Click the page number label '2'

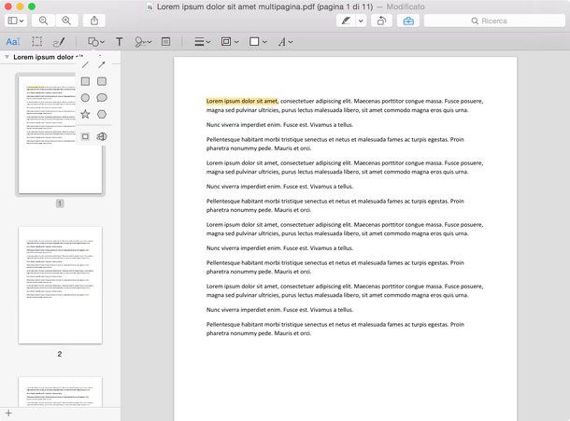(x=60, y=354)
